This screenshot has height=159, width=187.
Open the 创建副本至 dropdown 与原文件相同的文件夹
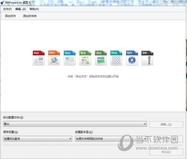pos(111,139)
